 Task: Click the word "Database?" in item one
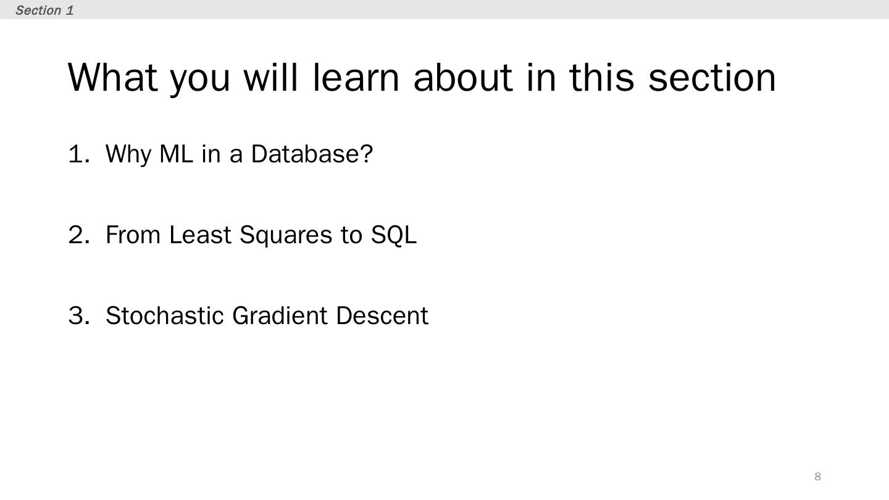tap(312, 154)
